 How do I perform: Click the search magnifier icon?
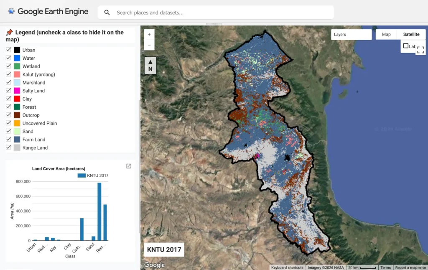[107, 13]
